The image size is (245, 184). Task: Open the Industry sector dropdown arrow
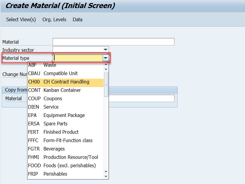pyautogui.click(x=105, y=50)
